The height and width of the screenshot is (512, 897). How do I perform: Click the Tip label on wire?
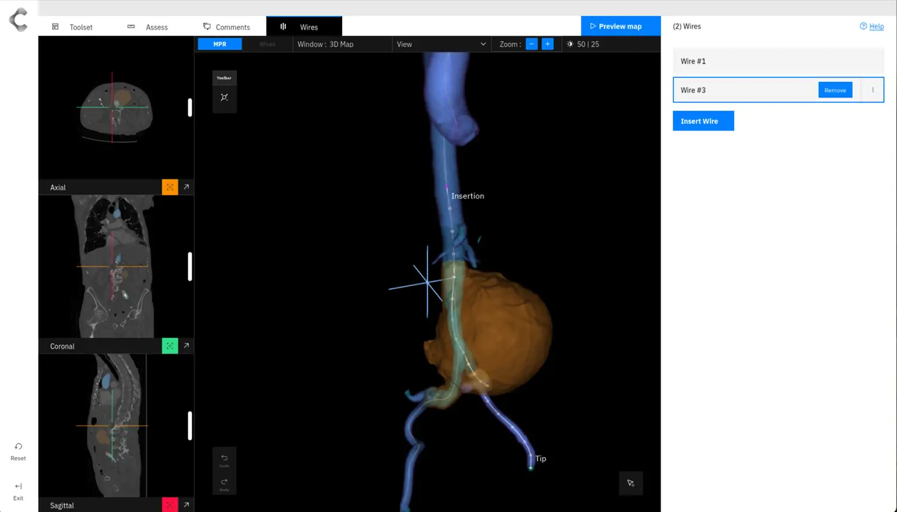point(541,459)
